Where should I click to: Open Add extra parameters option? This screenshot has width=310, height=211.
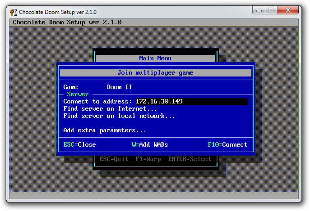coord(105,130)
